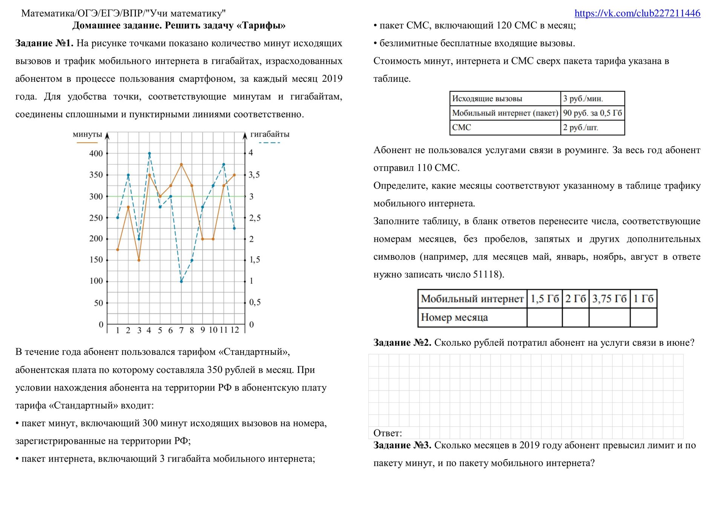The width and height of the screenshot is (724, 512).
Task: Click the "90 руб. за 0,5 Гб" cell
Action: coord(593,113)
